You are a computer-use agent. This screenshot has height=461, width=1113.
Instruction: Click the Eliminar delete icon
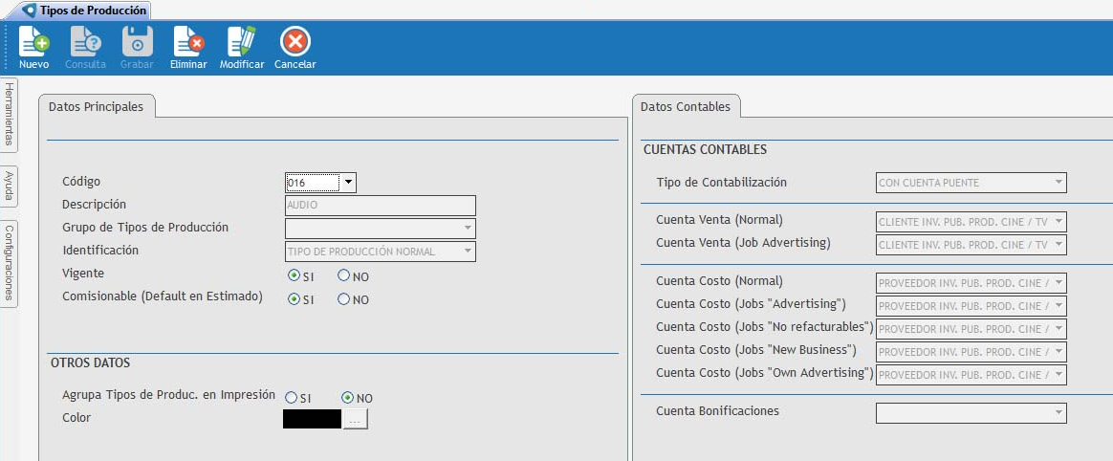187,43
